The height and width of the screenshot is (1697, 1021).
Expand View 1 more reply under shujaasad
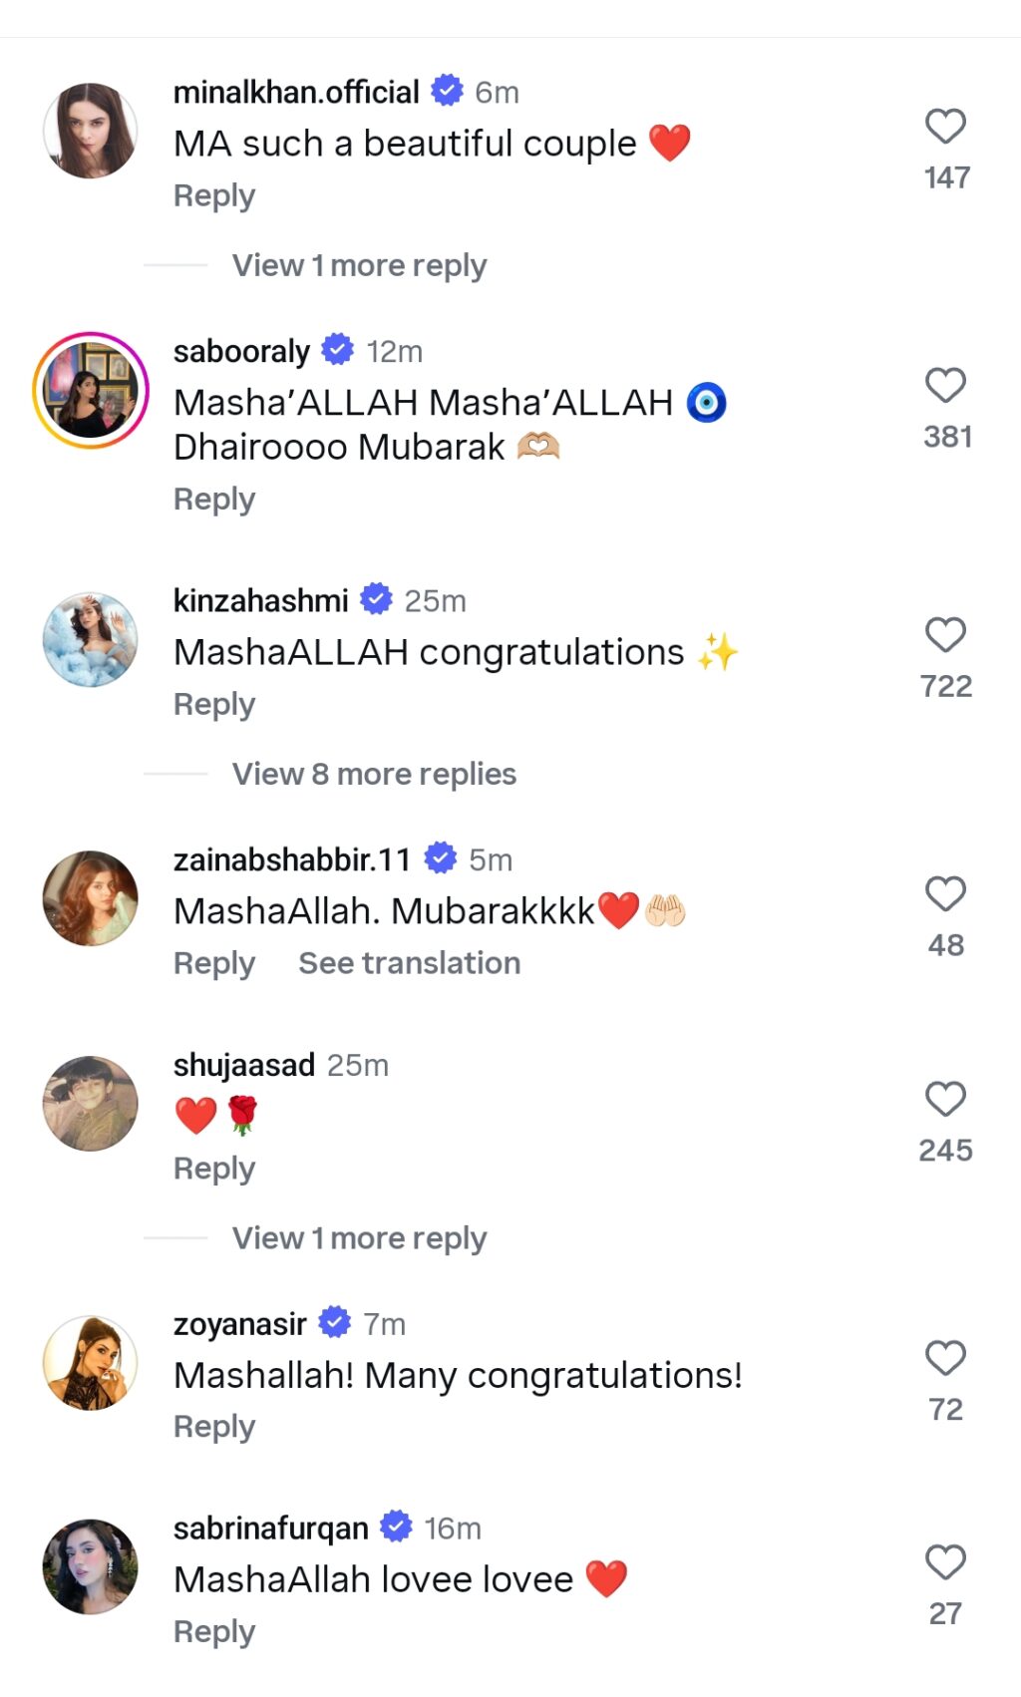358,1237
